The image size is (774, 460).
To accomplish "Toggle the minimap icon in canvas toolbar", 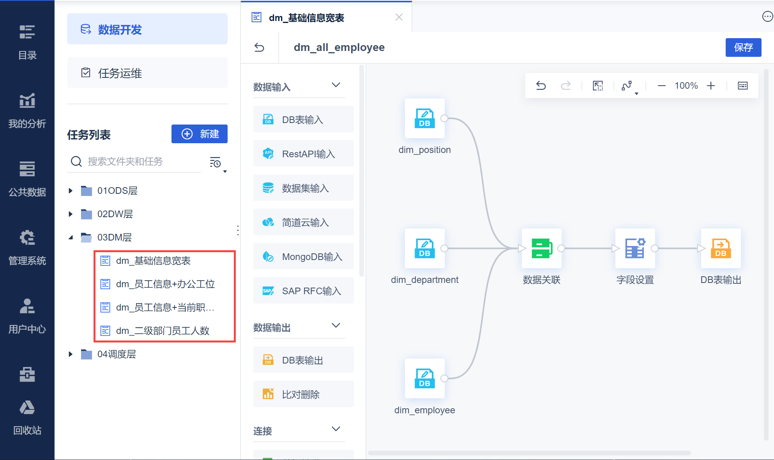I will [x=742, y=86].
